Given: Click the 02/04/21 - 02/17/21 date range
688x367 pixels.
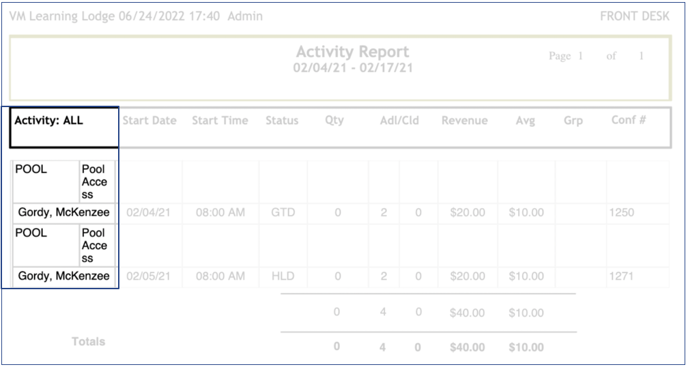Looking at the screenshot, I should [352, 68].
